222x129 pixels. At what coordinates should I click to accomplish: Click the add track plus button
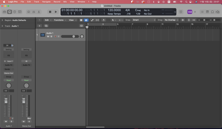click(39, 26)
